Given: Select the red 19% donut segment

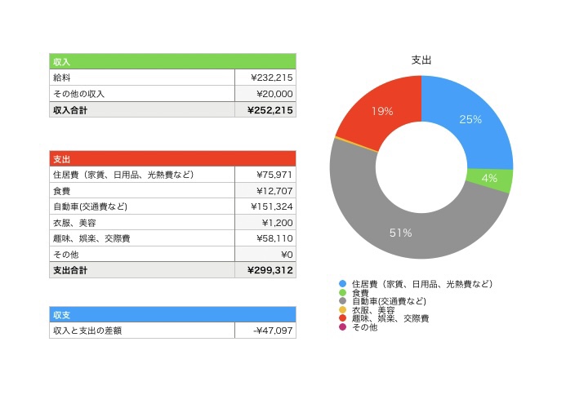Looking at the screenshot, I should 382,111.
